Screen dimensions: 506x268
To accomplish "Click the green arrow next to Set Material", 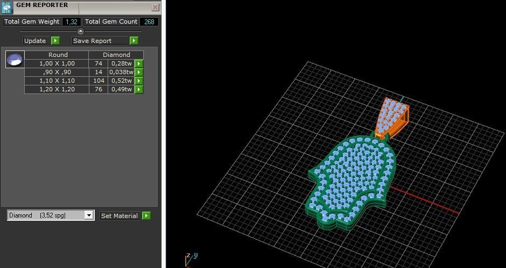I will 146,216.
